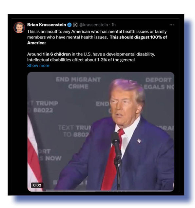Open the 1h timestamp permalink
The image size is (195, 208).
point(113,25)
